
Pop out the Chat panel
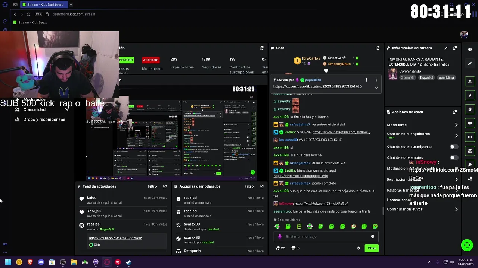pyautogui.click(x=378, y=48)
